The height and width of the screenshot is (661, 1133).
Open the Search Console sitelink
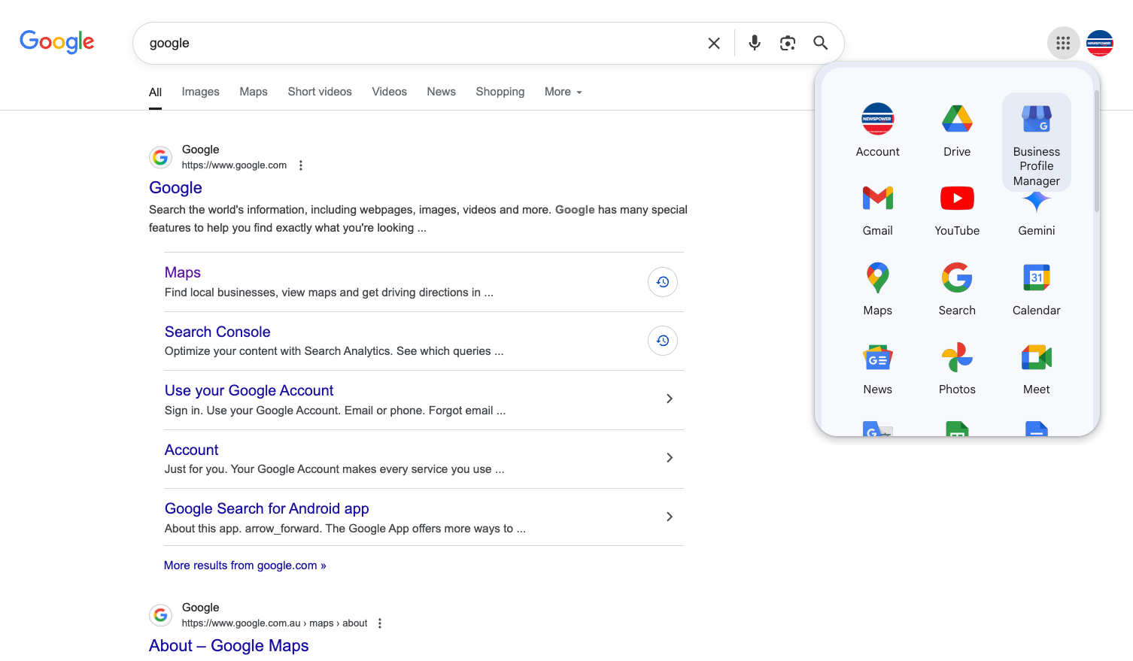[x=217, y=332]
